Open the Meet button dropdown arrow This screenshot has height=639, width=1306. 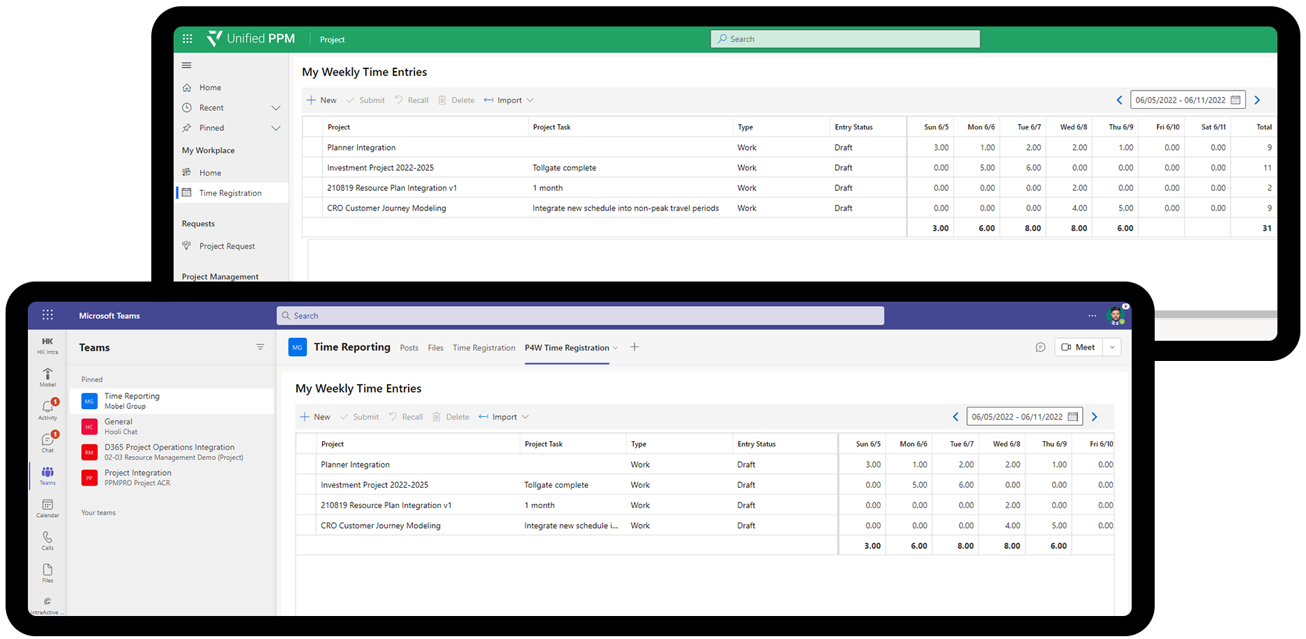[1112, 347]
